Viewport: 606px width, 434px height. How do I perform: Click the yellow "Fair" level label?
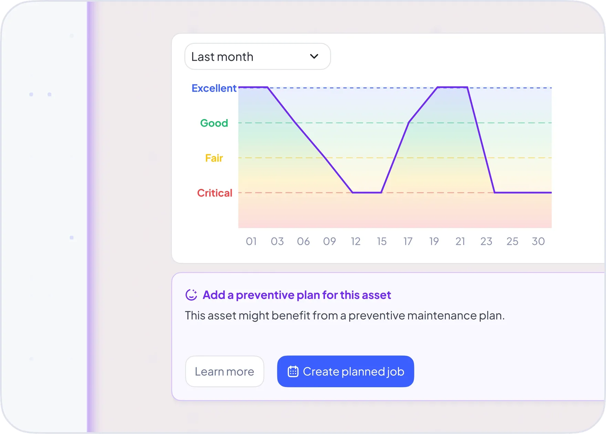click(214, 158)
